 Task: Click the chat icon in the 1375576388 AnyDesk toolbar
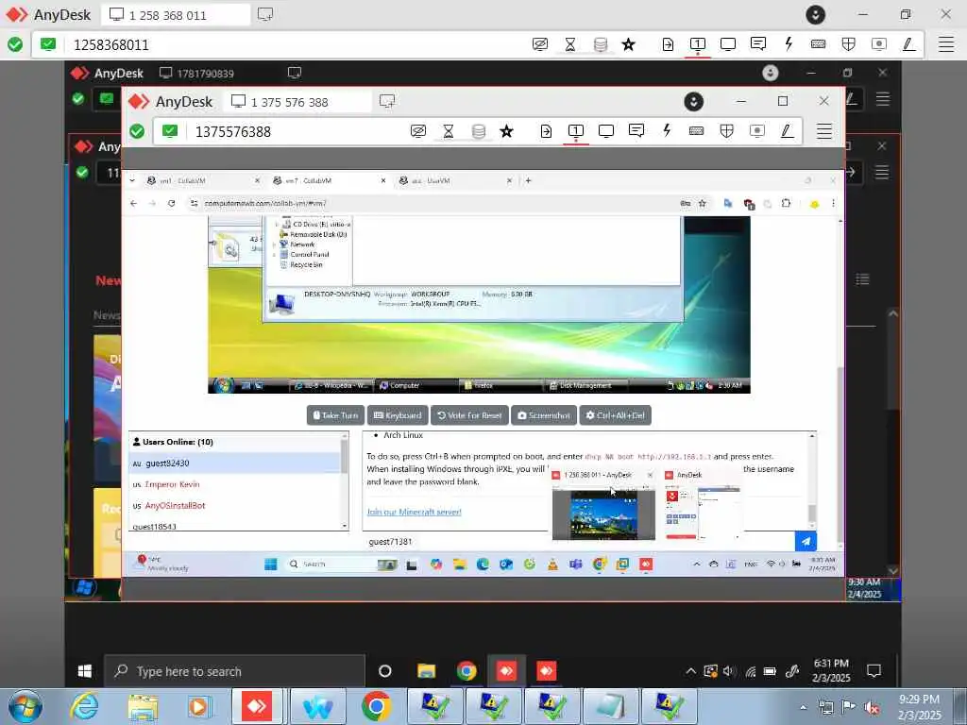(x=636, y=131)
